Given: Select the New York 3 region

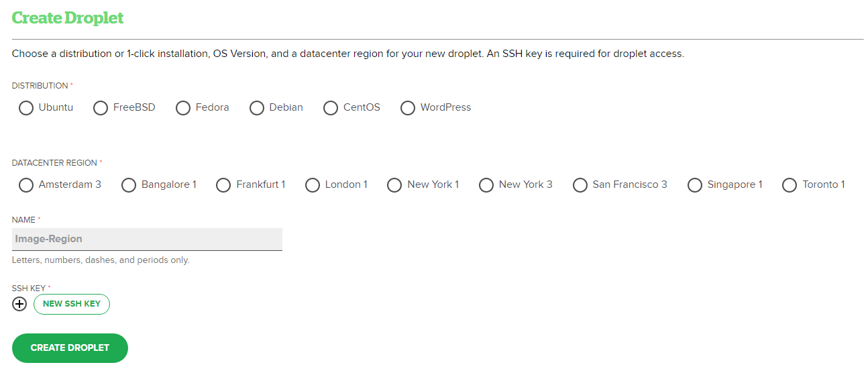Looking at the screenshot, I should (486, 185).
